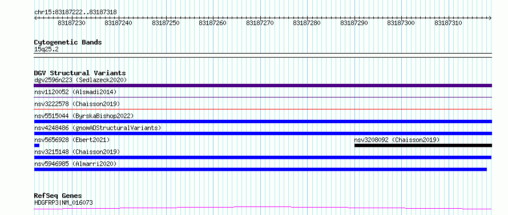Open variant nsv5515044 (ByrskaBishop2022) label
This screenshot has width=508, height=215.
(84, 116)
